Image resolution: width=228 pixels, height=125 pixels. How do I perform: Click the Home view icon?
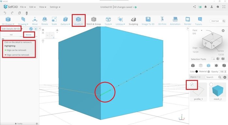tap(43, 30)
